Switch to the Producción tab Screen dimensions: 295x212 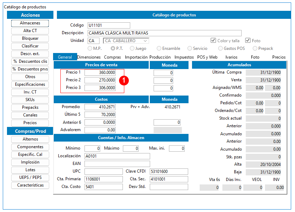tap(160, 57)
